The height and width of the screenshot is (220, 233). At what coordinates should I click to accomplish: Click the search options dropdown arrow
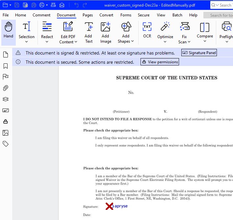tap(217, 5)
